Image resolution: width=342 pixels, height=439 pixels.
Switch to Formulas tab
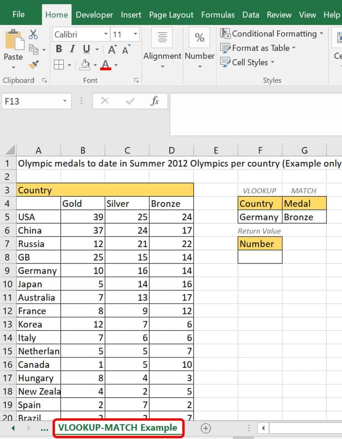click(218, 15)
